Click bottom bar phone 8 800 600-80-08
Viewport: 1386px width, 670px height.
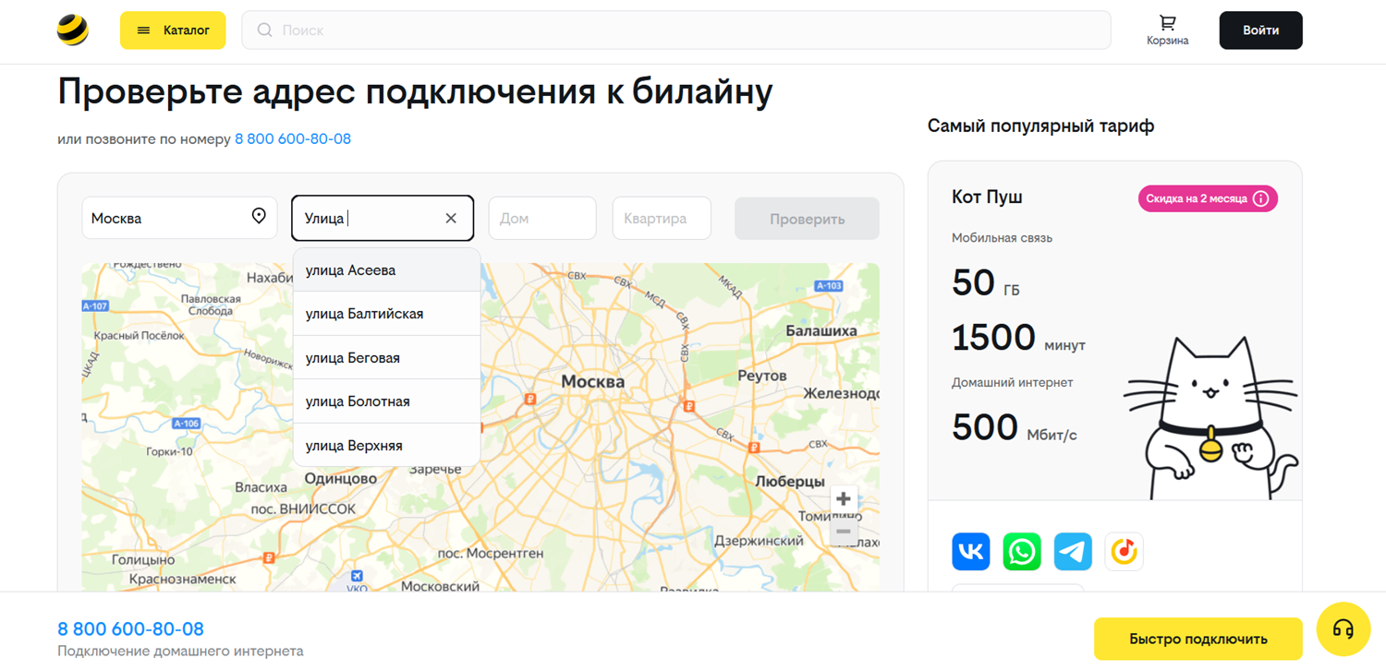click(x=130, y=629)
